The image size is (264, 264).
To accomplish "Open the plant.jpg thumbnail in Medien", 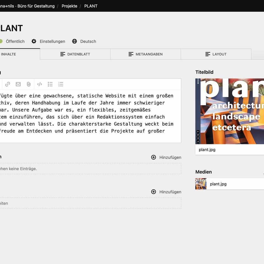I will point(201,184).
